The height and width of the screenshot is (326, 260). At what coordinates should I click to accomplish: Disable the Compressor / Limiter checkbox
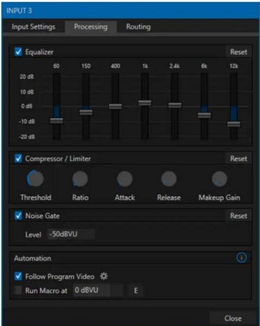click(18, 158)
